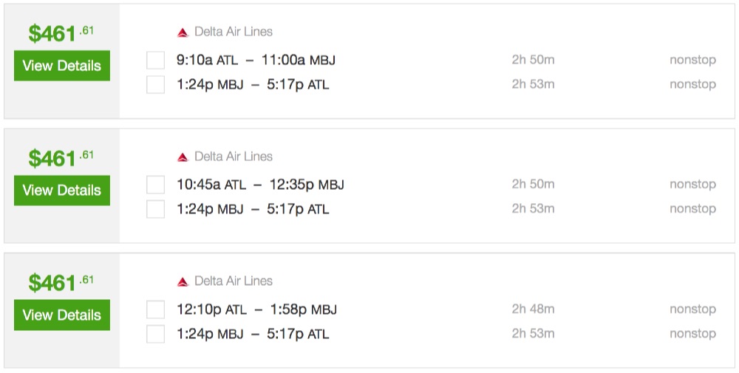Click the Delta logo above the 10:45a flight
Image resolution: width=739 pixels, height=373 pixels.
pyautogui.click(x=183, y=157)
